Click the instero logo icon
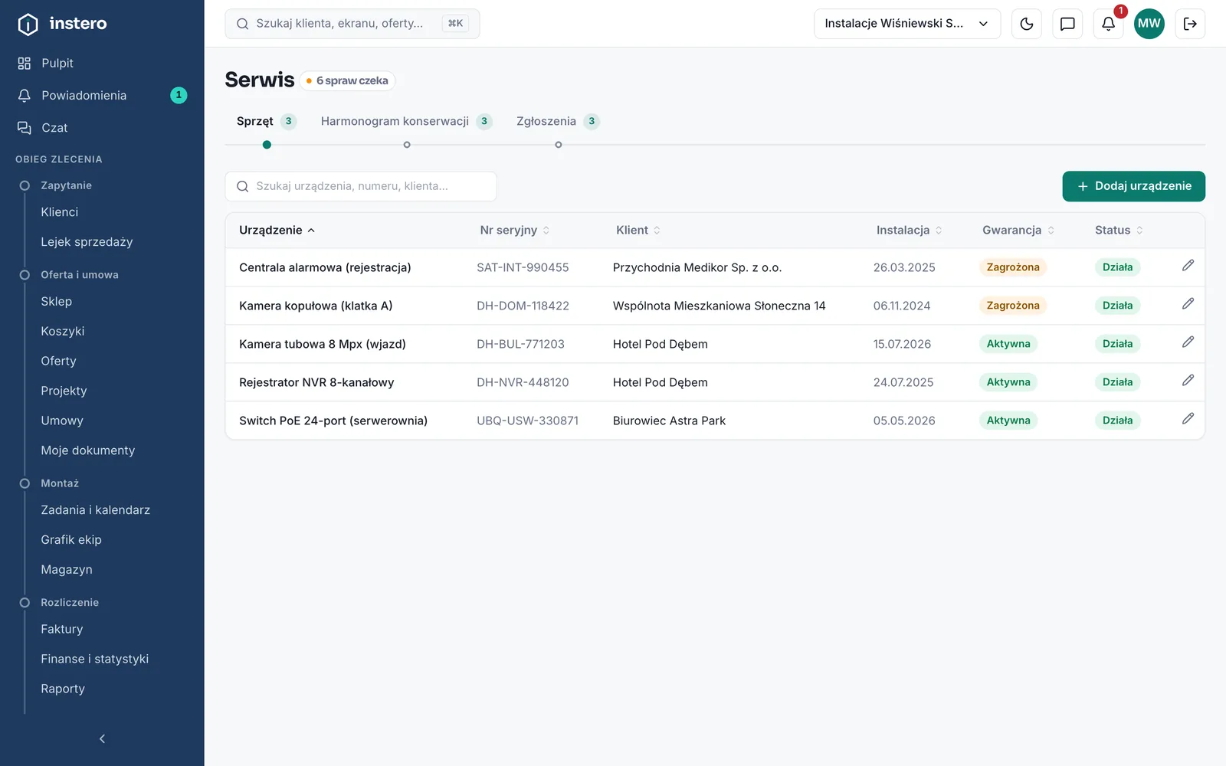This screenshot has height=766, width=1226. (x=28, y=24)
